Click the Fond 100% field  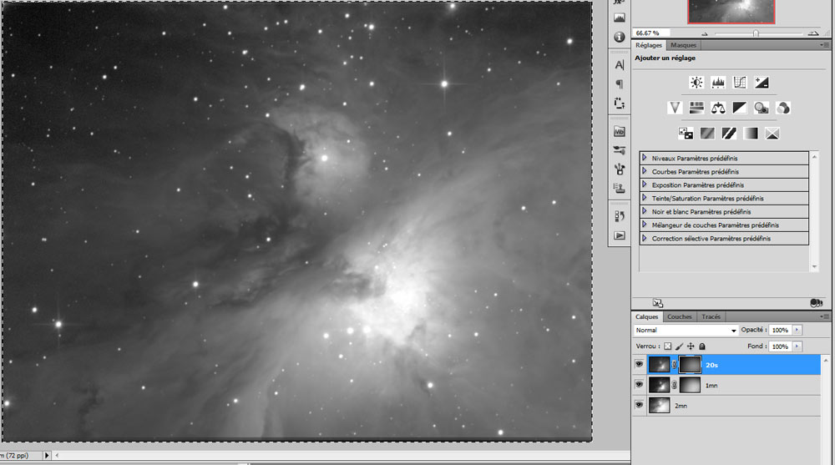click(x=781, y=346)
